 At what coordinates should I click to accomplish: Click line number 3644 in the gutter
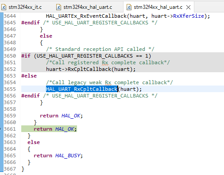pyautogui.click(x=10, y=16)
